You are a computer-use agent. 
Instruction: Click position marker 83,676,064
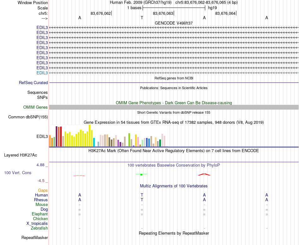click(225, 13)
